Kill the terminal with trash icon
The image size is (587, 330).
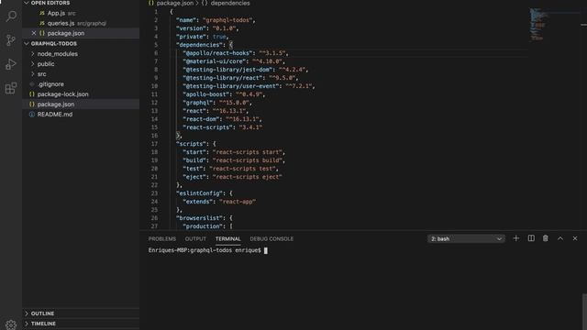(x=546, y=238)
